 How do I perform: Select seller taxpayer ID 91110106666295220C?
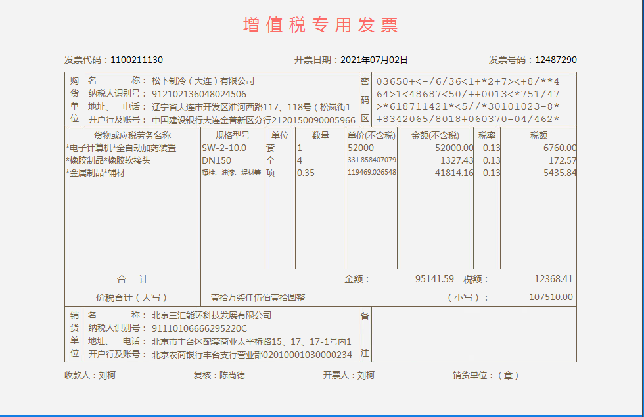click(199, 328)
